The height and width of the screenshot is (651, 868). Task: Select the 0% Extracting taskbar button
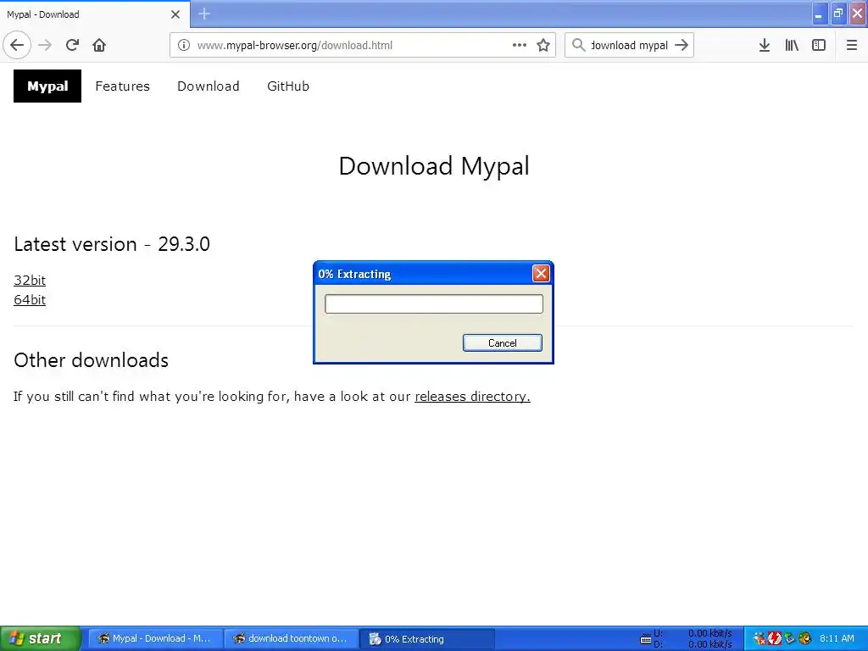pos(427,638)
